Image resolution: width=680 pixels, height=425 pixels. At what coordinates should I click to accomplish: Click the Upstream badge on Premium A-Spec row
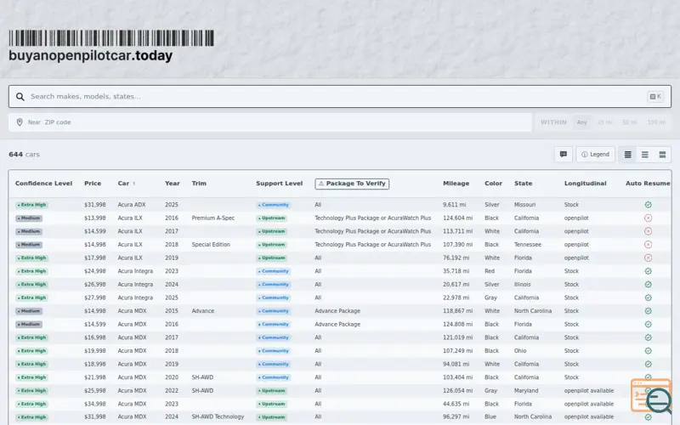[x=271, y=218]
